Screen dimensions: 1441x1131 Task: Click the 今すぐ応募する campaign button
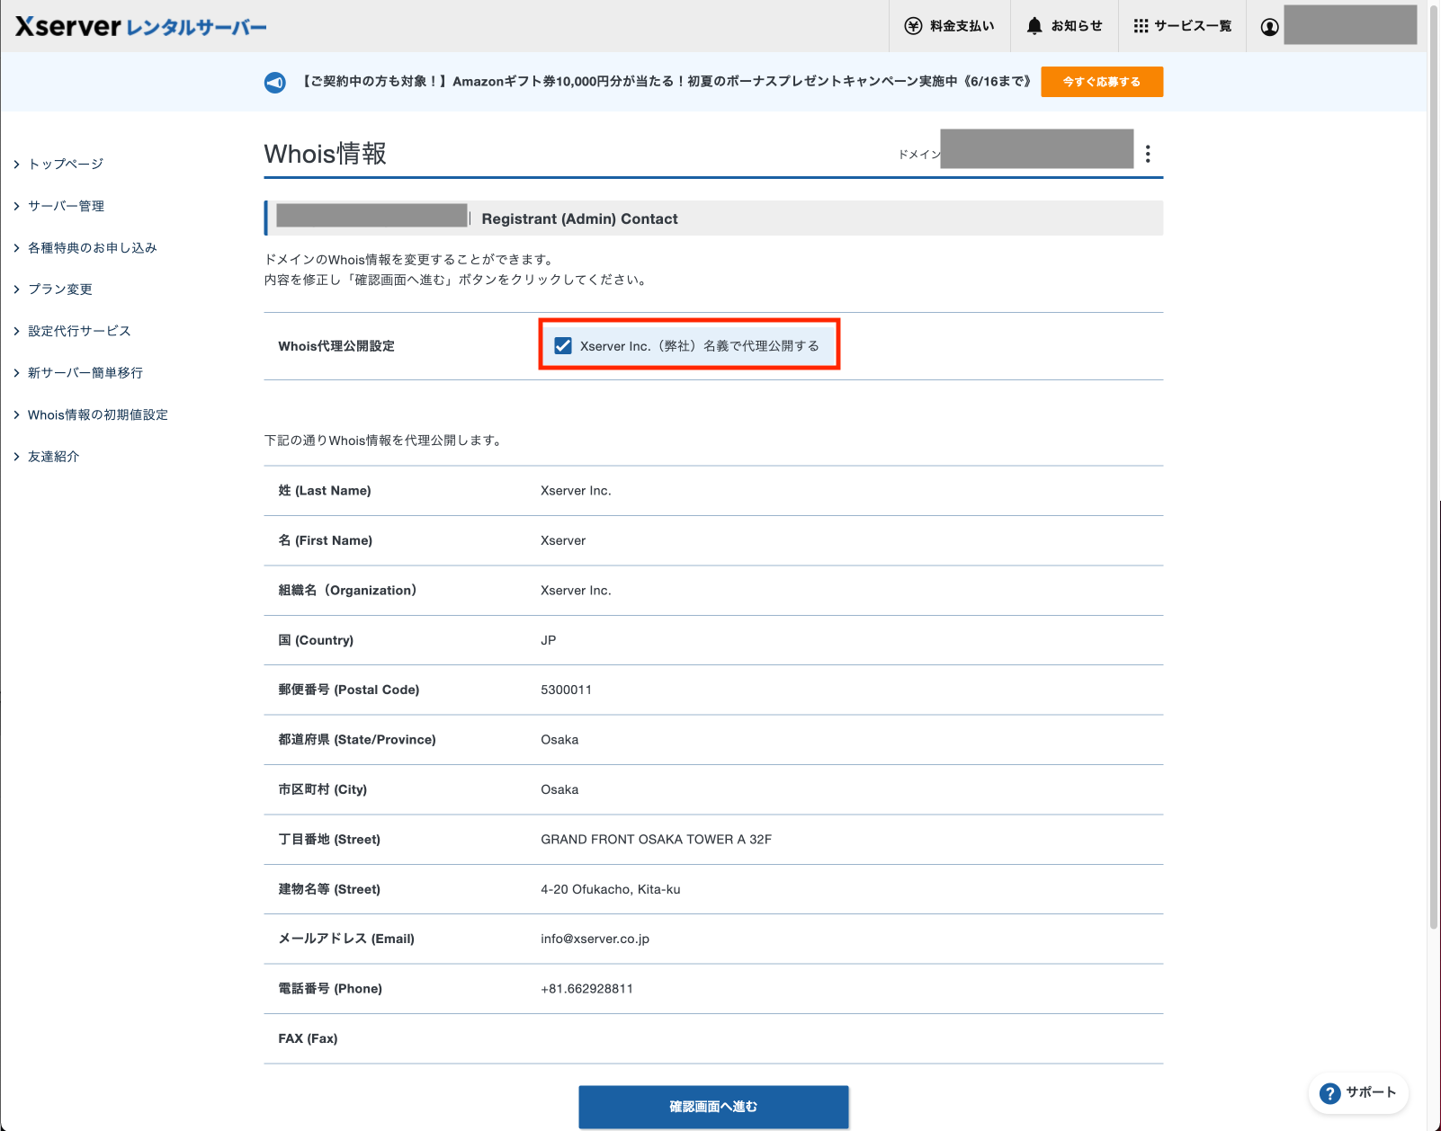tap(1101, 82)
